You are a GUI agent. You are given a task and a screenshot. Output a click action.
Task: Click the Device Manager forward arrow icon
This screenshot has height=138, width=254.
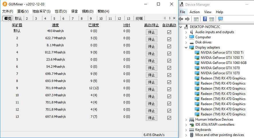[187, 19]
